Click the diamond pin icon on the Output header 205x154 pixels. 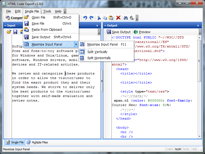pos(198,25)
